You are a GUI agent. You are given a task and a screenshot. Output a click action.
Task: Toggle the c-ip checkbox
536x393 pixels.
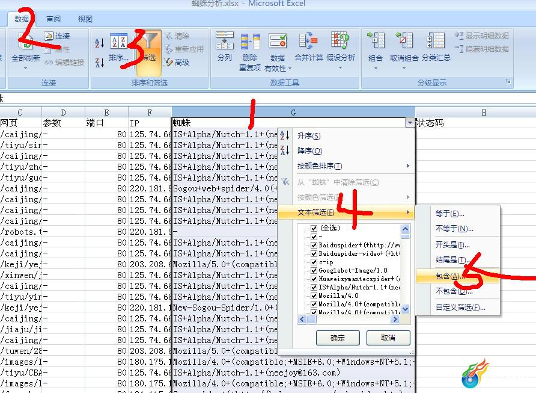tap(314, 262)
